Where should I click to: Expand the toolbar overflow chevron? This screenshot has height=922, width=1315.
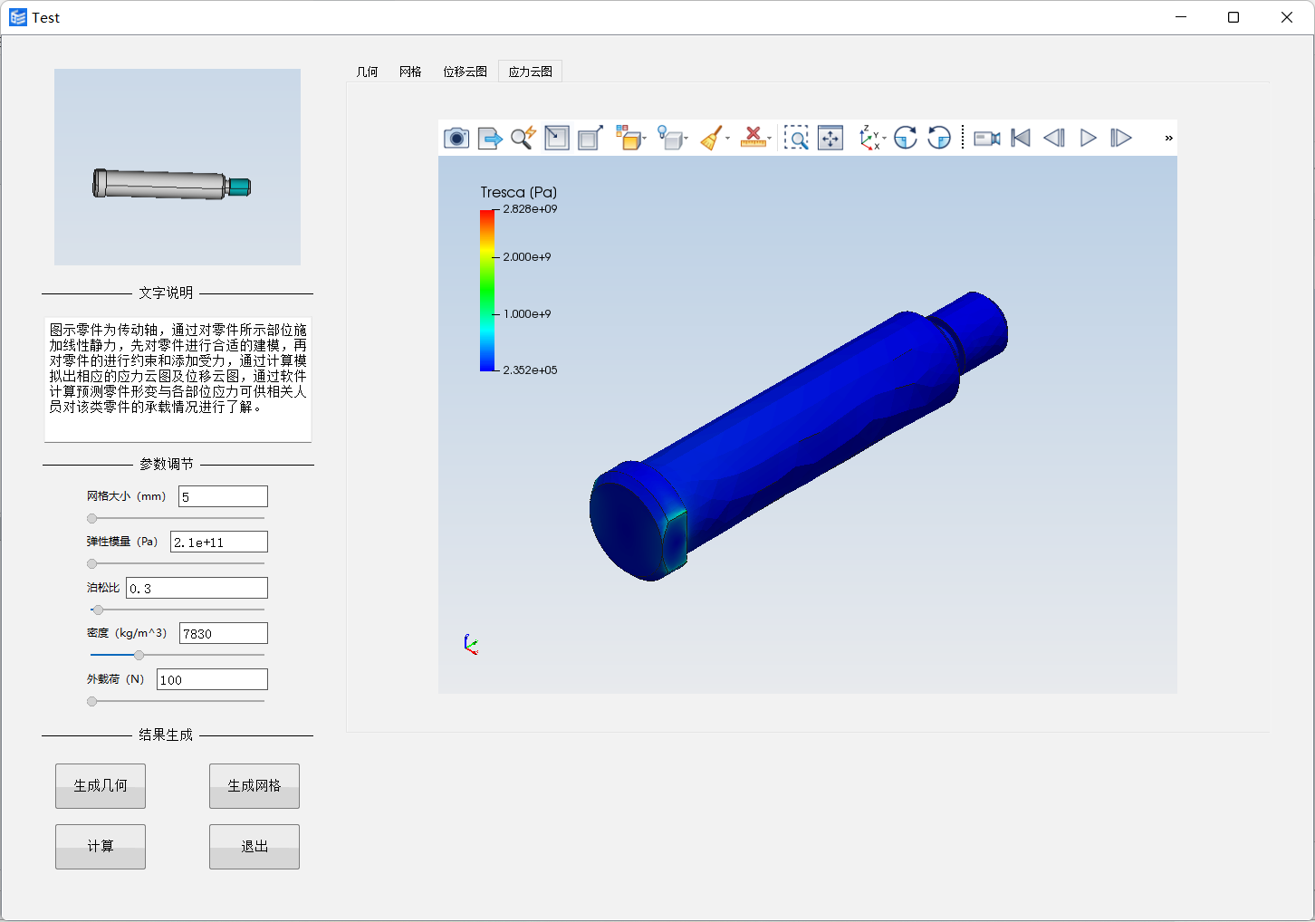[x=1168, y=138]
